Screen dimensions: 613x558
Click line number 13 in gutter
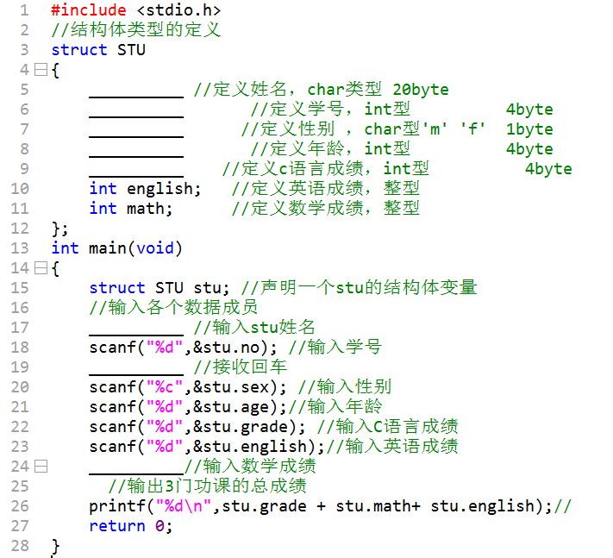click(x=20, y=248)
